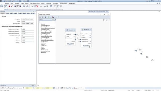Open the Library panel dropdown arrow
Image resolution: width=161 pixels, height=91 pixels.
(53, 20)
